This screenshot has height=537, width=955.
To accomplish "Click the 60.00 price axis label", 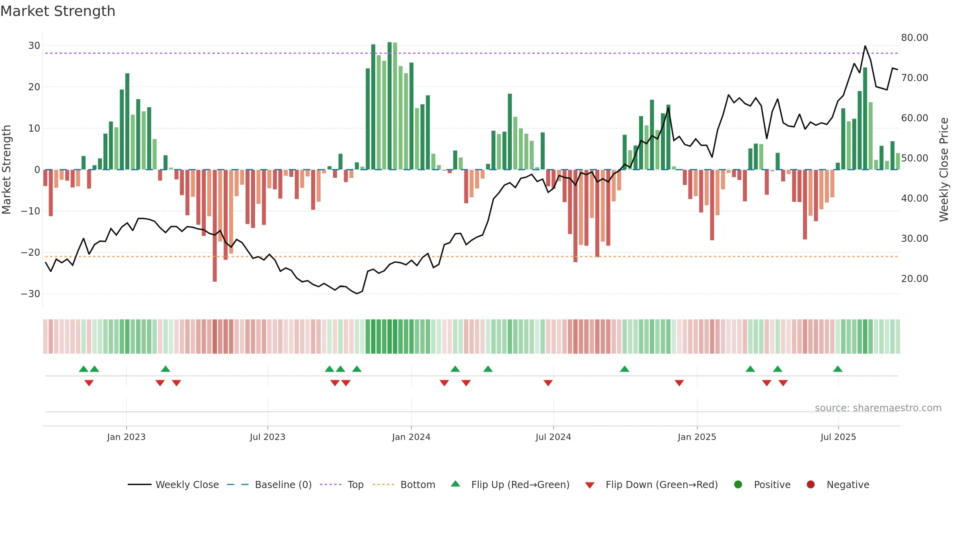I will [x=914, y=118].
